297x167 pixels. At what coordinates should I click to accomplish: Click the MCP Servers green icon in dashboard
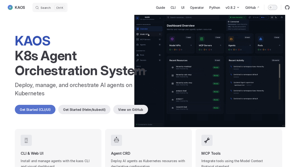[201, 39]
